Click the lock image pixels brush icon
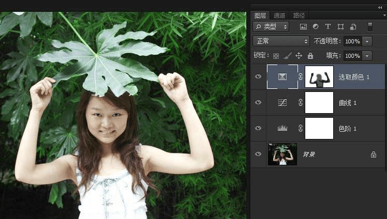Viewport: 387px width, 219px height. pyautogui.click(x=288, y=56)
